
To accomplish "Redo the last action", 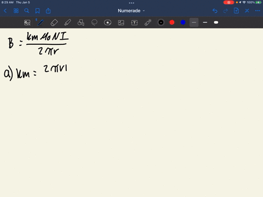I will tap(226, 11).
